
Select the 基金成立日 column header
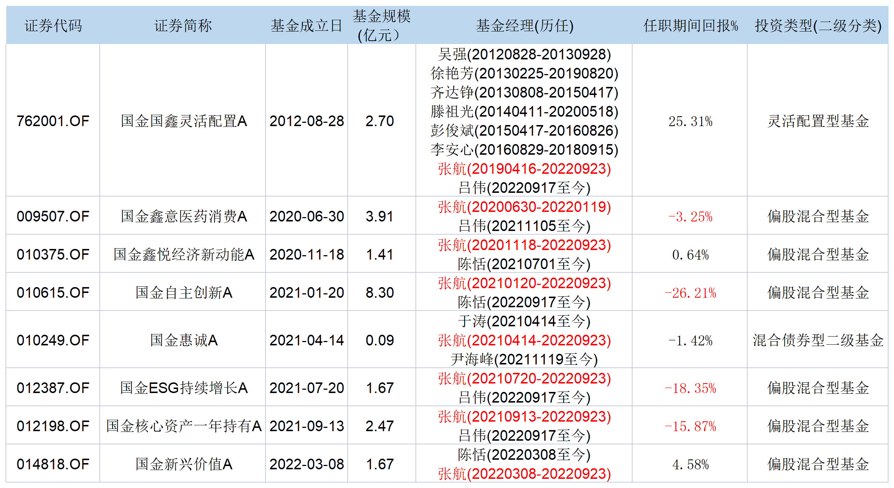click(x=306, y=26)
